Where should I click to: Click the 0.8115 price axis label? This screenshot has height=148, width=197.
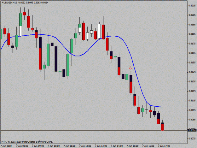[x=192, y=101]
